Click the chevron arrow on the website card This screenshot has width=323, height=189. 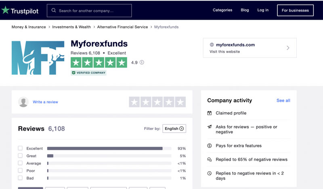click(288, 48)
